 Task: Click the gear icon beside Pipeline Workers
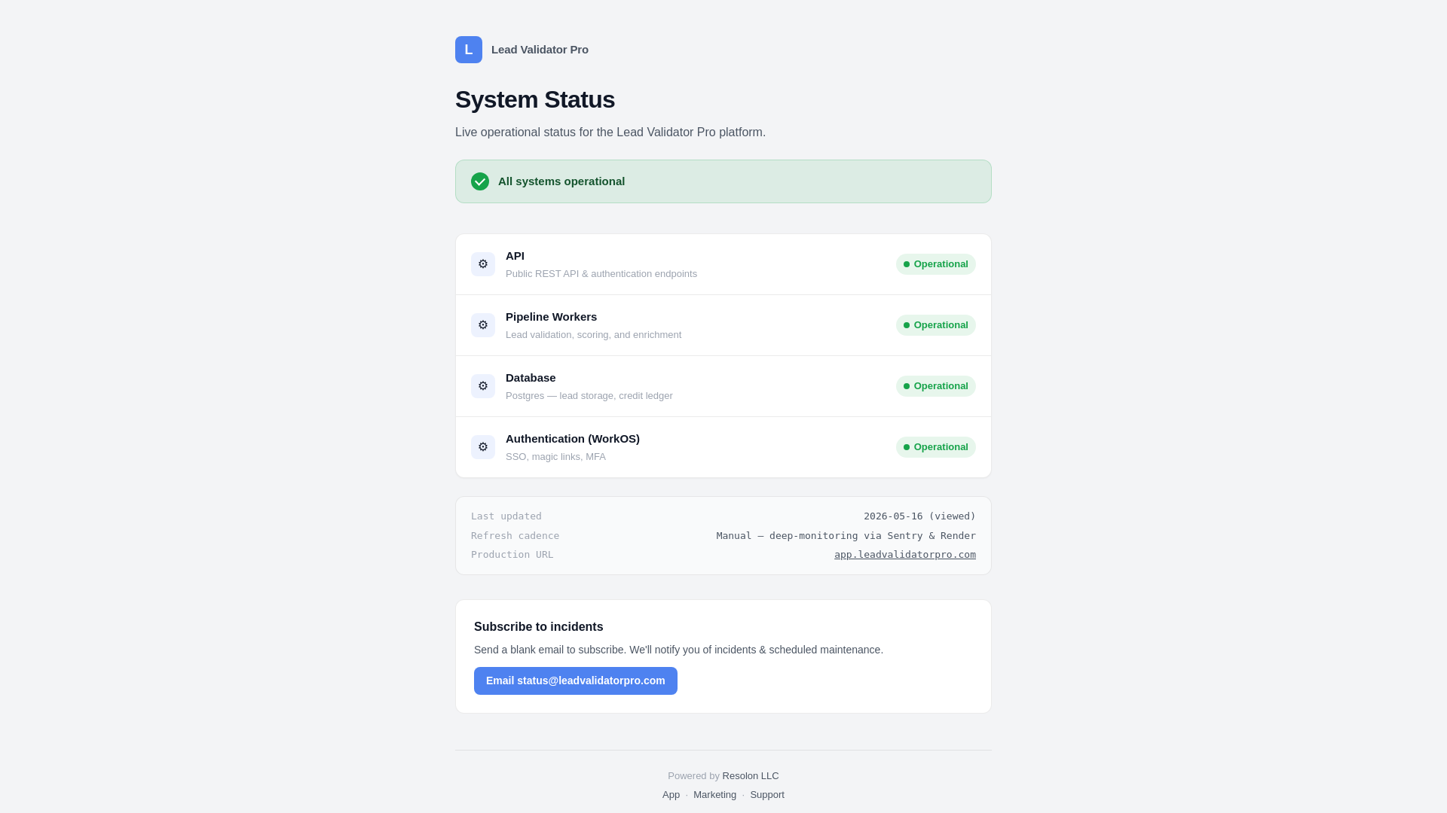tap(483, 325)
